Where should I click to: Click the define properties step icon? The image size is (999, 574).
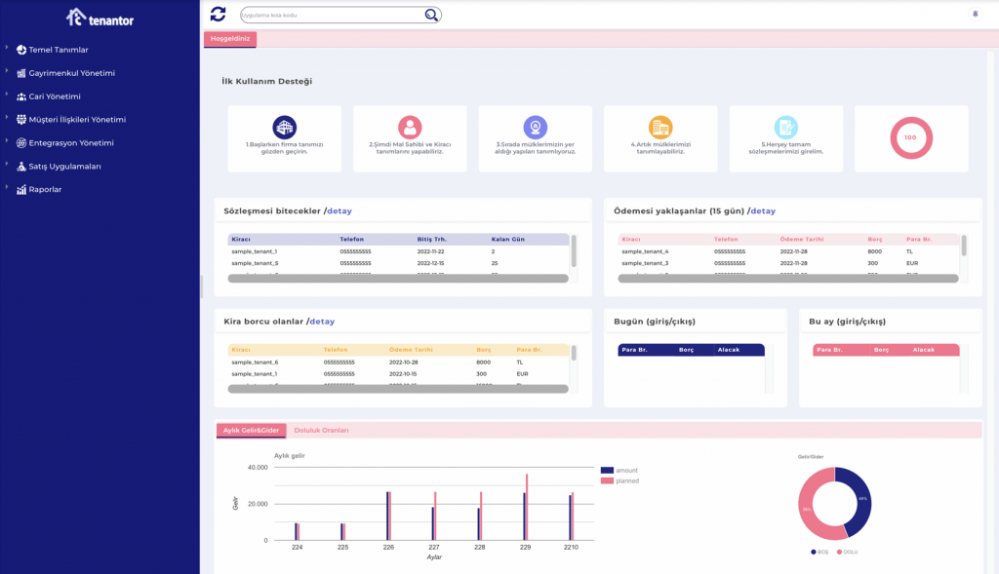[660, 127]
